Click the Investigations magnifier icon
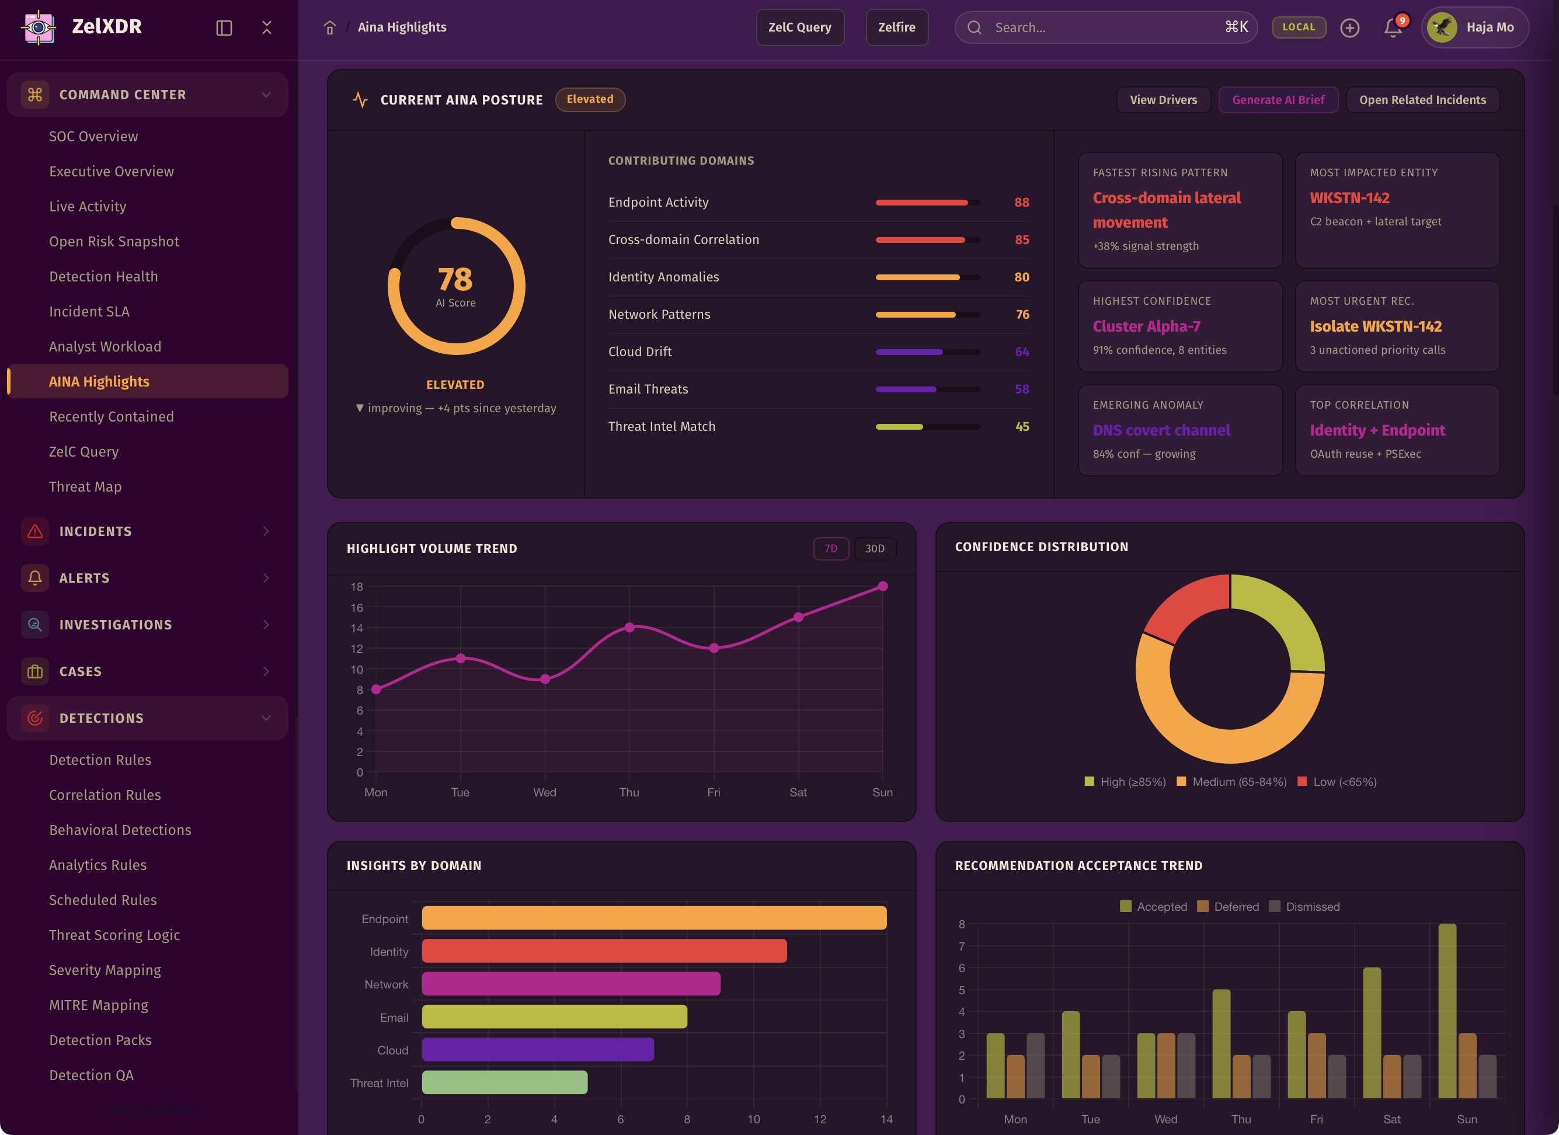This screenshot has height=1135, width=1559. coord(35,625)
